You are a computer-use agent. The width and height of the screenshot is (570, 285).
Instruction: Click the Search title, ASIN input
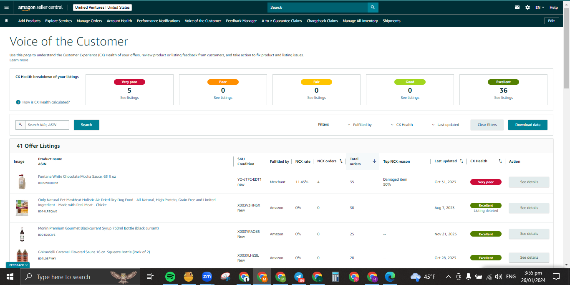pyautogui.click(x=47, y=125)
